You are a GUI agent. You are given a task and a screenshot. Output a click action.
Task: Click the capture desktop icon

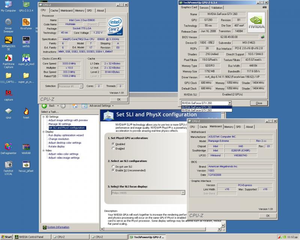[x=8, y=95]
